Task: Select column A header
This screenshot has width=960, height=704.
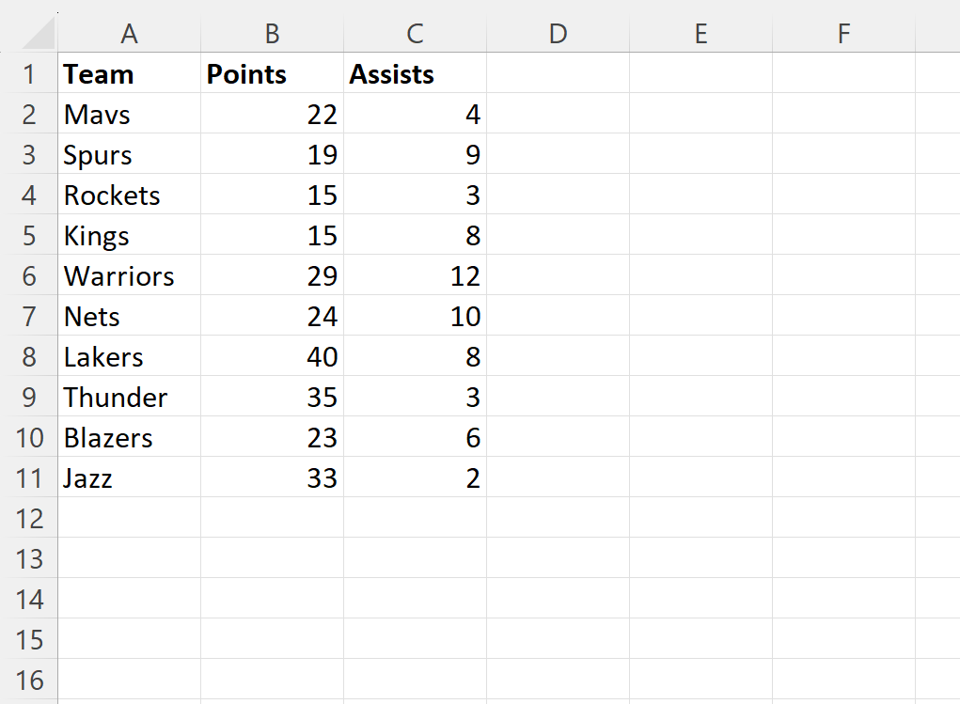Action: click(129, 34)
